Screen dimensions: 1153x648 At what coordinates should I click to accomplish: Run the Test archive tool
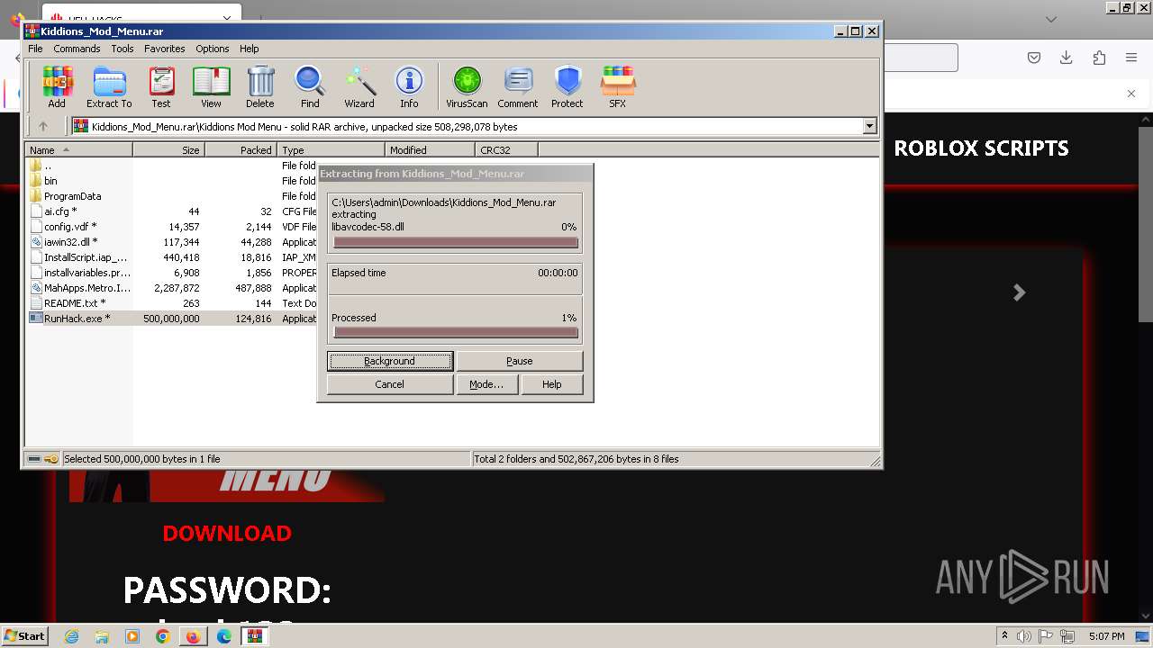[x=161, y=86]
